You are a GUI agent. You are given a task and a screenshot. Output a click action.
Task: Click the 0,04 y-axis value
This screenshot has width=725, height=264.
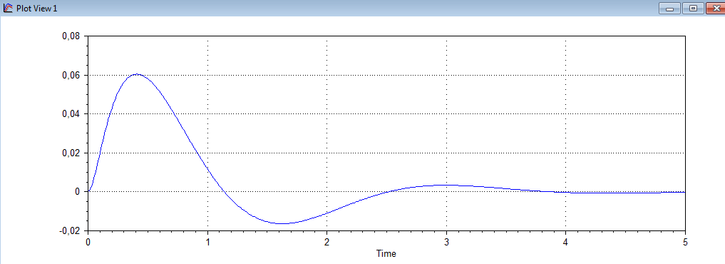(x=71, y=114)
